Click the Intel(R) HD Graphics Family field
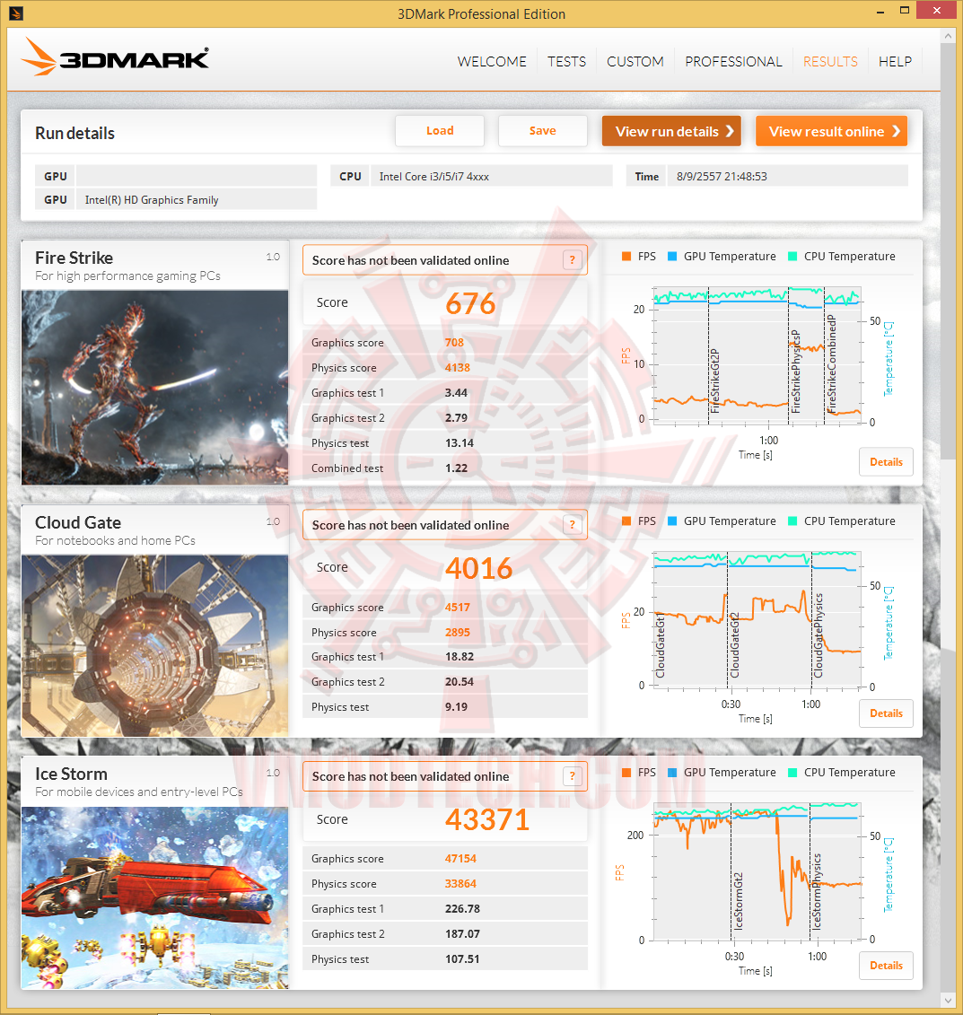 click(197, 199)
